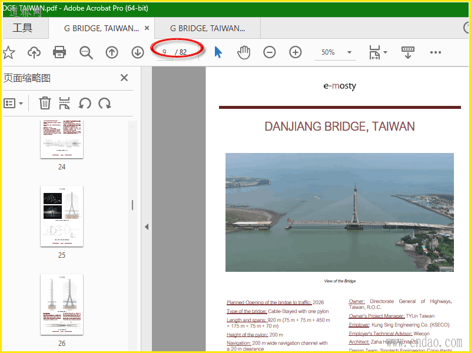Zoom out with the minus button
The height and width of the screenshot is (353, 471).
[270, 52]
